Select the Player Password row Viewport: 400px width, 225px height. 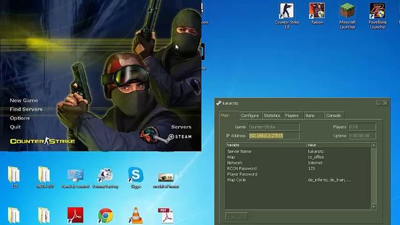coord(298,174)
